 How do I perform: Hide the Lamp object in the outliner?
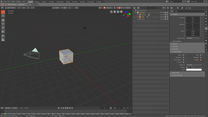(x=161, y=19)
